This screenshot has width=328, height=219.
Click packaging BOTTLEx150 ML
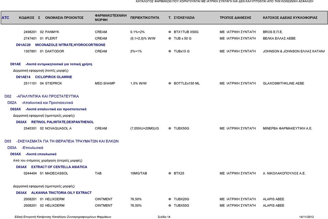pyautogui.click(x=187, y=83)
